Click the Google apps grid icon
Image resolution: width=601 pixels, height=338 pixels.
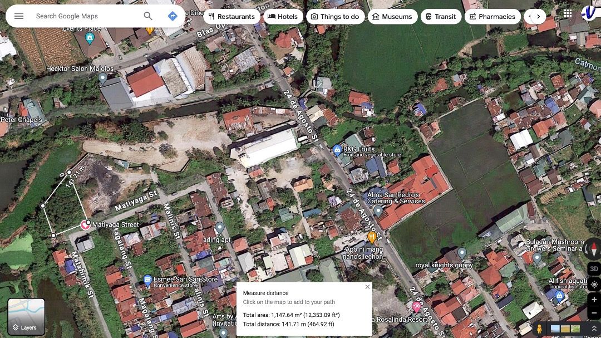567,12
